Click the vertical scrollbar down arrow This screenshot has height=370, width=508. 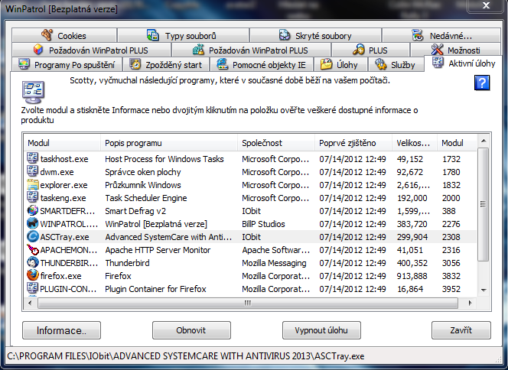tap(484, 290)
